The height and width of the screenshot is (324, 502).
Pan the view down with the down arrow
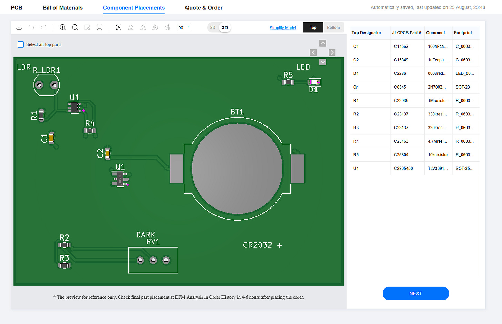(323, 62)
